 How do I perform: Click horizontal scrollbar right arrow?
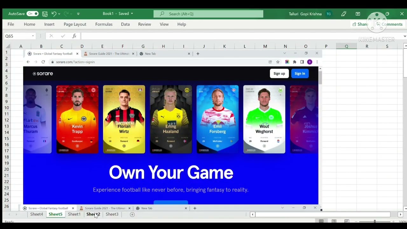coord(400,215)
